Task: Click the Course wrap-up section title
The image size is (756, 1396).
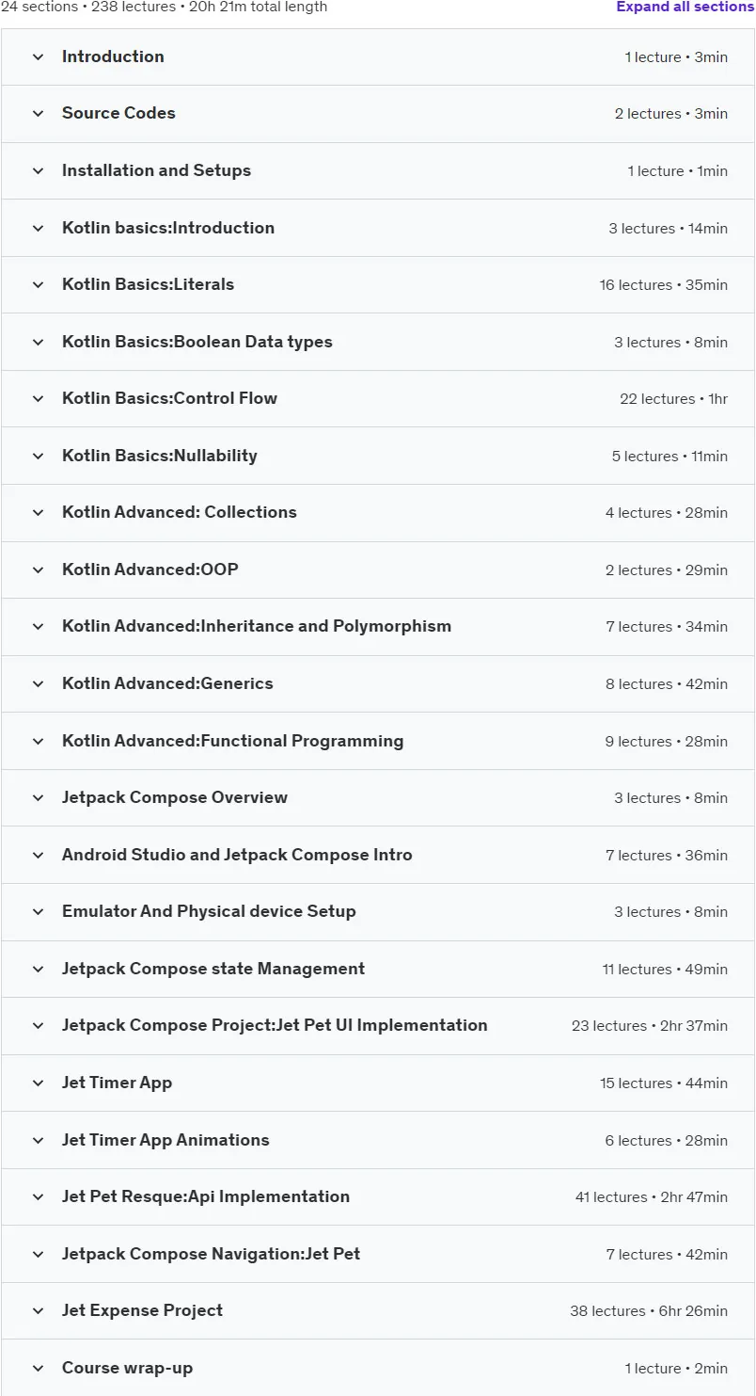Action: pyautogui.click(x=127, y=1368)
